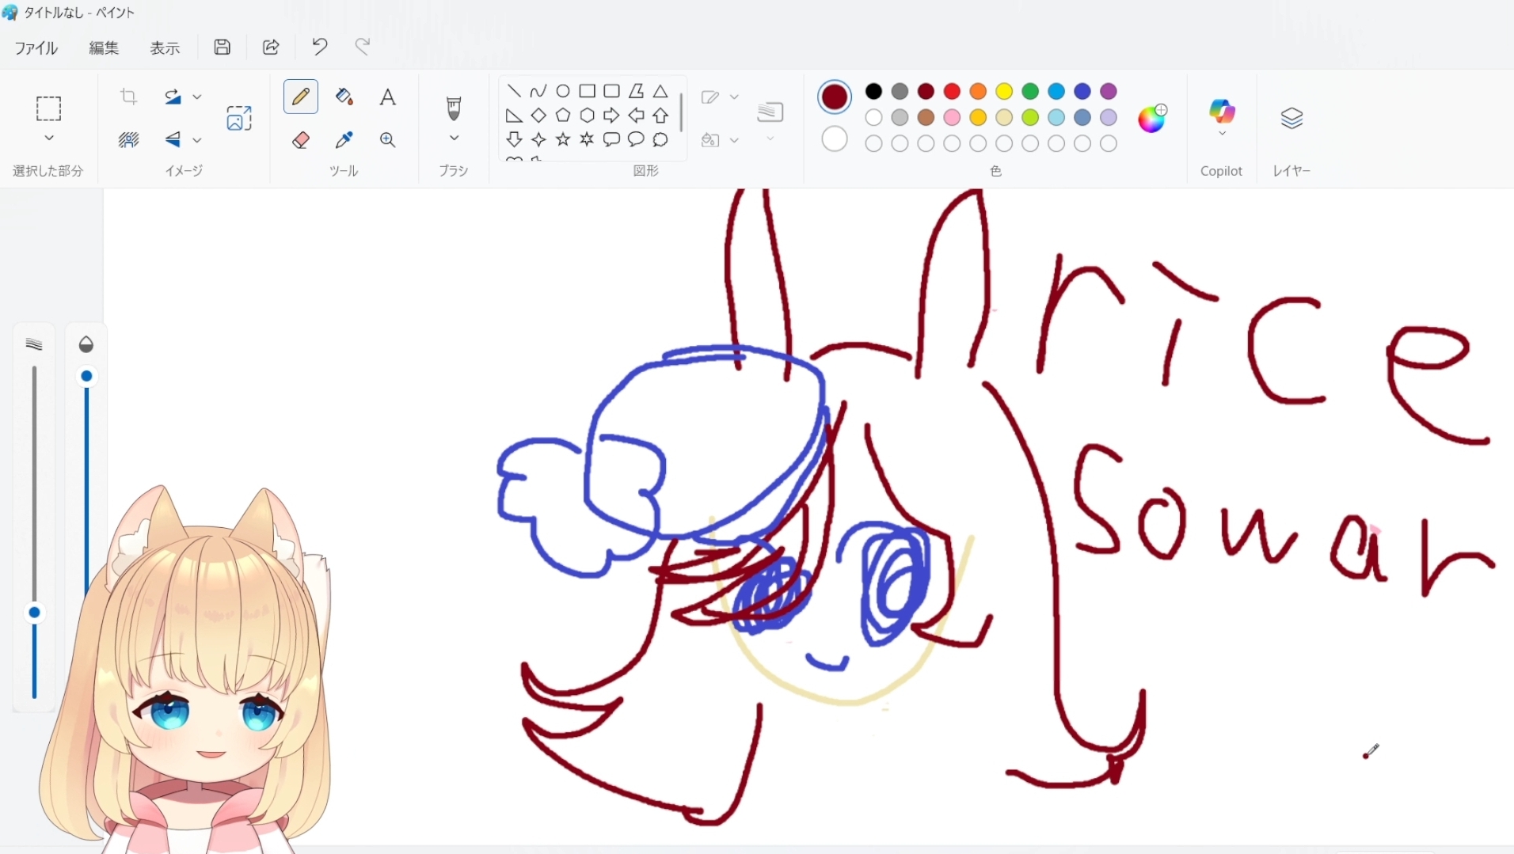Select the Pencil tool

(300, 97)
